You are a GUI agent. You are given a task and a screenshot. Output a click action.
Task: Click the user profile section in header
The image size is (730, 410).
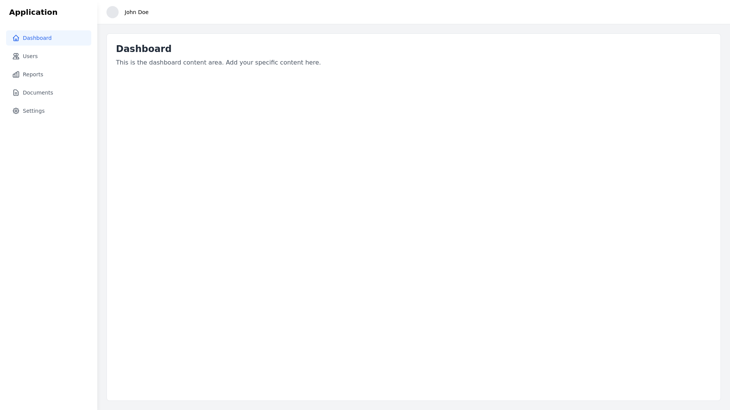(127, 12)
